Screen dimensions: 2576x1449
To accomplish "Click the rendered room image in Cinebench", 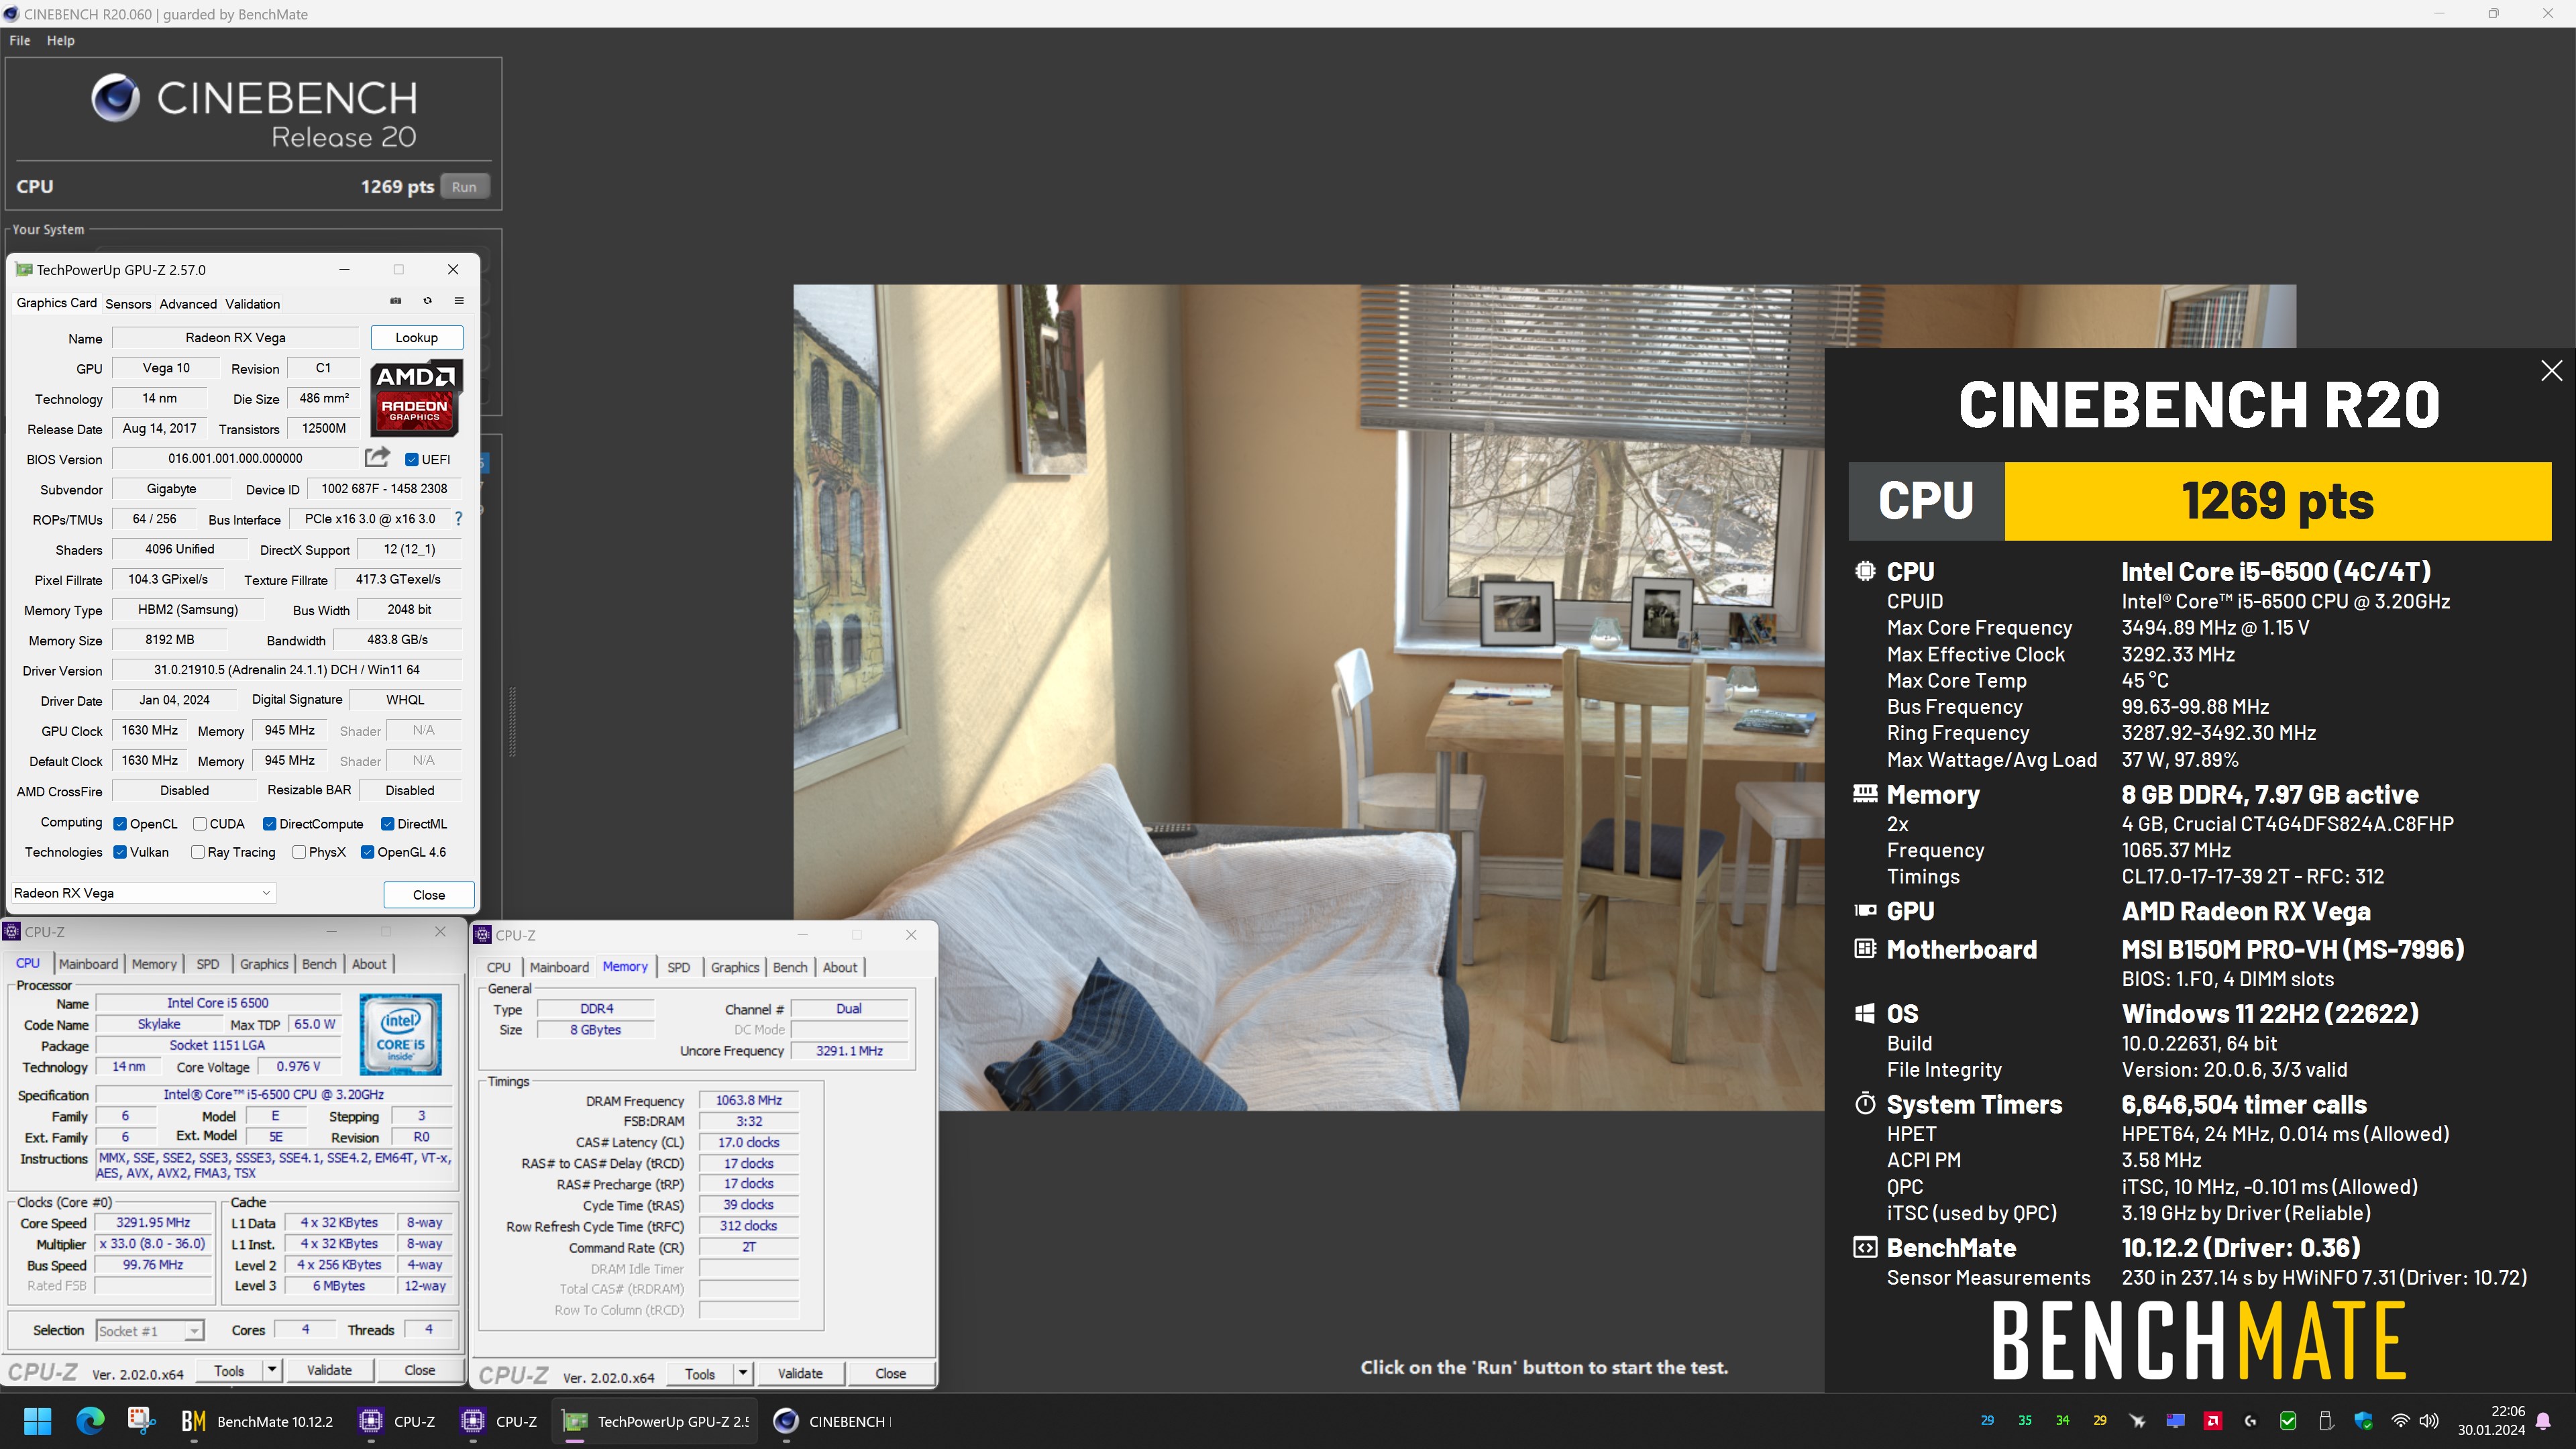I will (x=1308, y=697).
